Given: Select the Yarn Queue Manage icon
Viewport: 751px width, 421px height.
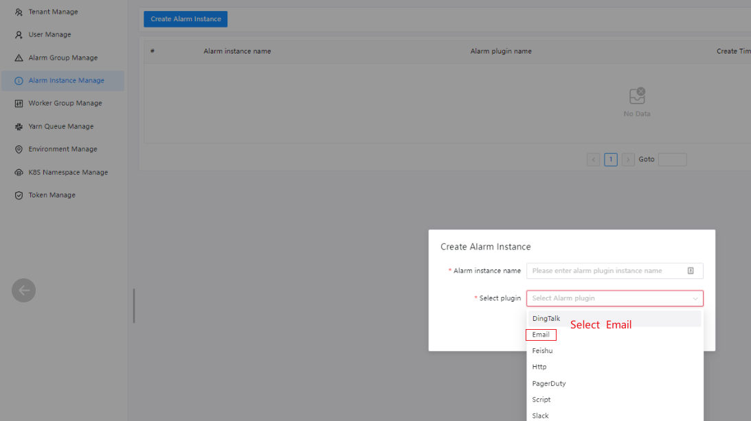Looking at the screenshot, I should (22, 126).
